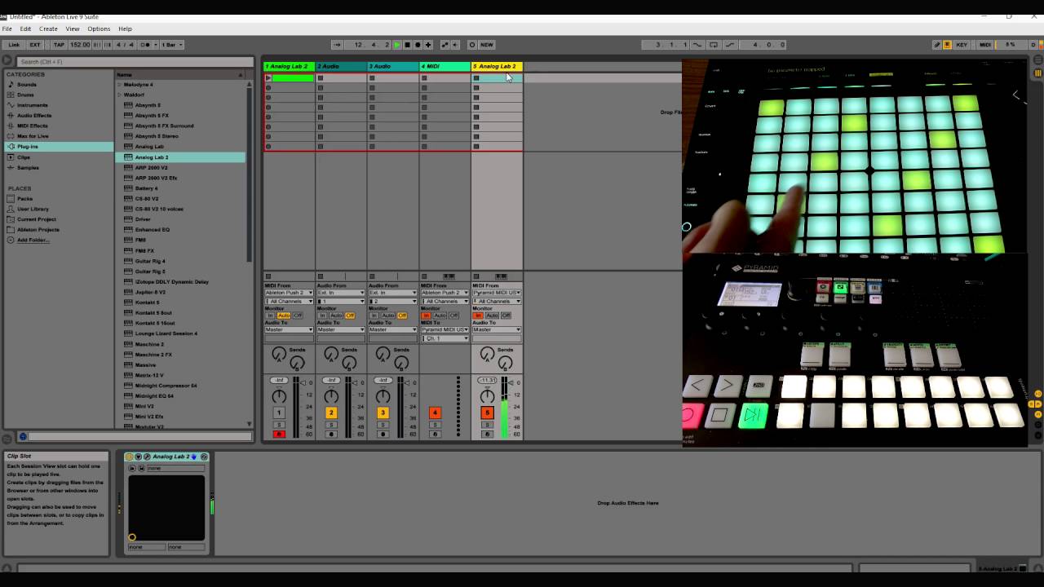Open the Drums category in browser
This screenshot has width=1044, height=587.
point(25,95)
